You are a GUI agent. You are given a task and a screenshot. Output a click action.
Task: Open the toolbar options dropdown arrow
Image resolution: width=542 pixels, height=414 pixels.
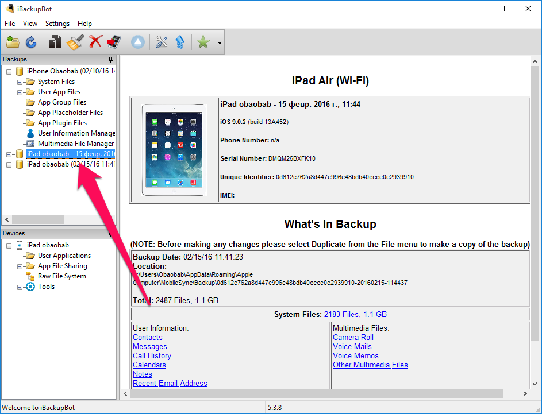pos(220,42)
